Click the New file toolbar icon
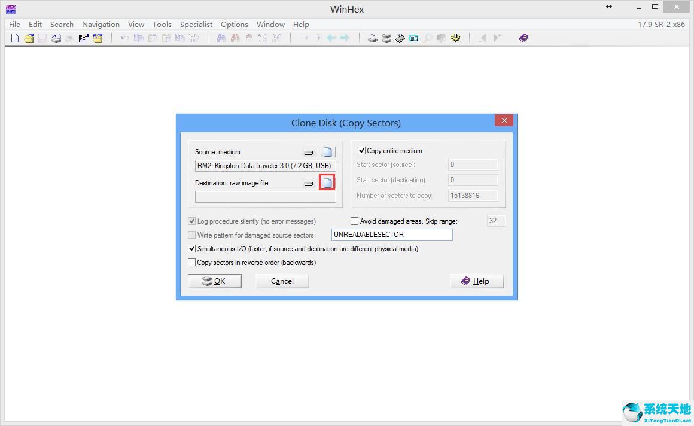The height and width of the screenshot is (426, 694). click(x=15, y=38)
